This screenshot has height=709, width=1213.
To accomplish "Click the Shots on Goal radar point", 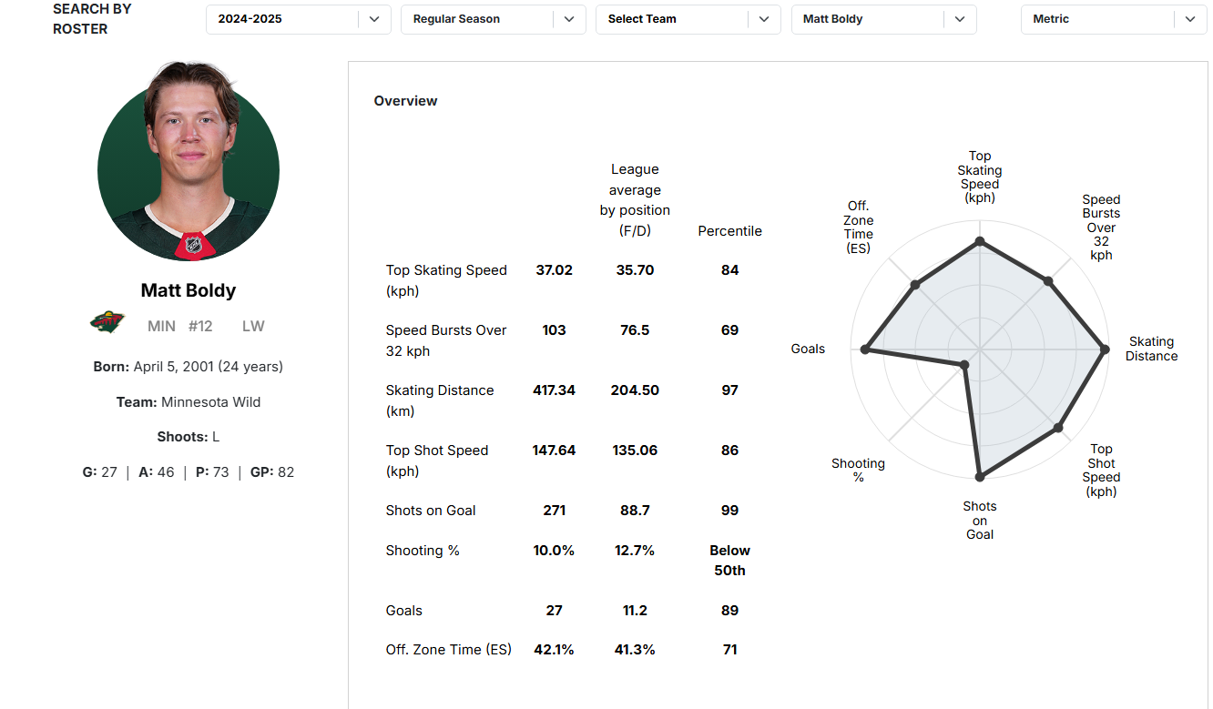I will point(980,476).
